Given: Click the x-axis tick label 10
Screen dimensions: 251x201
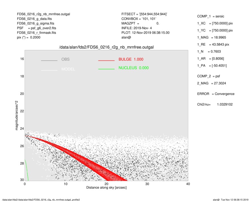Looking at the screenshot, I should [66, 184].
